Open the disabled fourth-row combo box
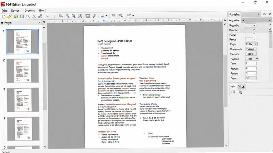The image size is (273, 153). point(250,39)
